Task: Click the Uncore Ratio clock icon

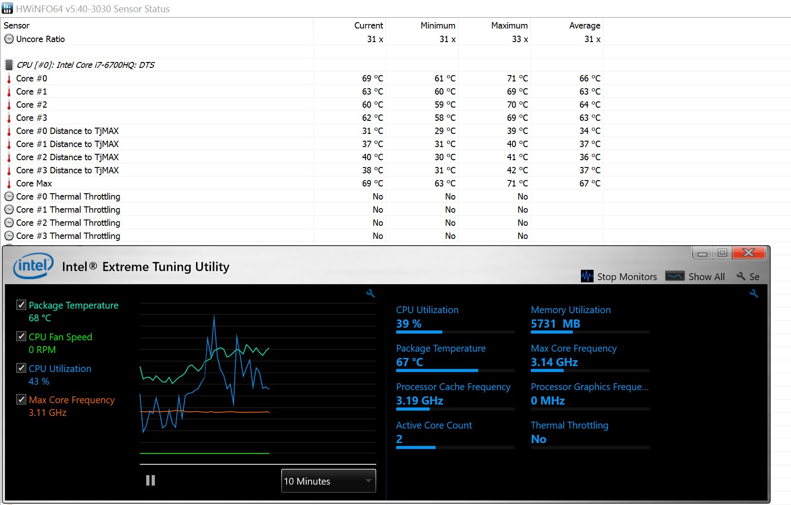Action: click(9, 39)
